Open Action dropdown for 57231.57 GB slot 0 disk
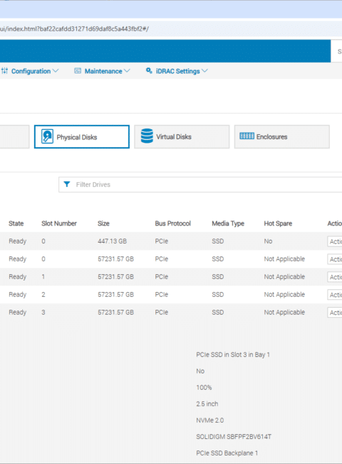The width and height of the screenshot is (342, 464). coord(335,259)
